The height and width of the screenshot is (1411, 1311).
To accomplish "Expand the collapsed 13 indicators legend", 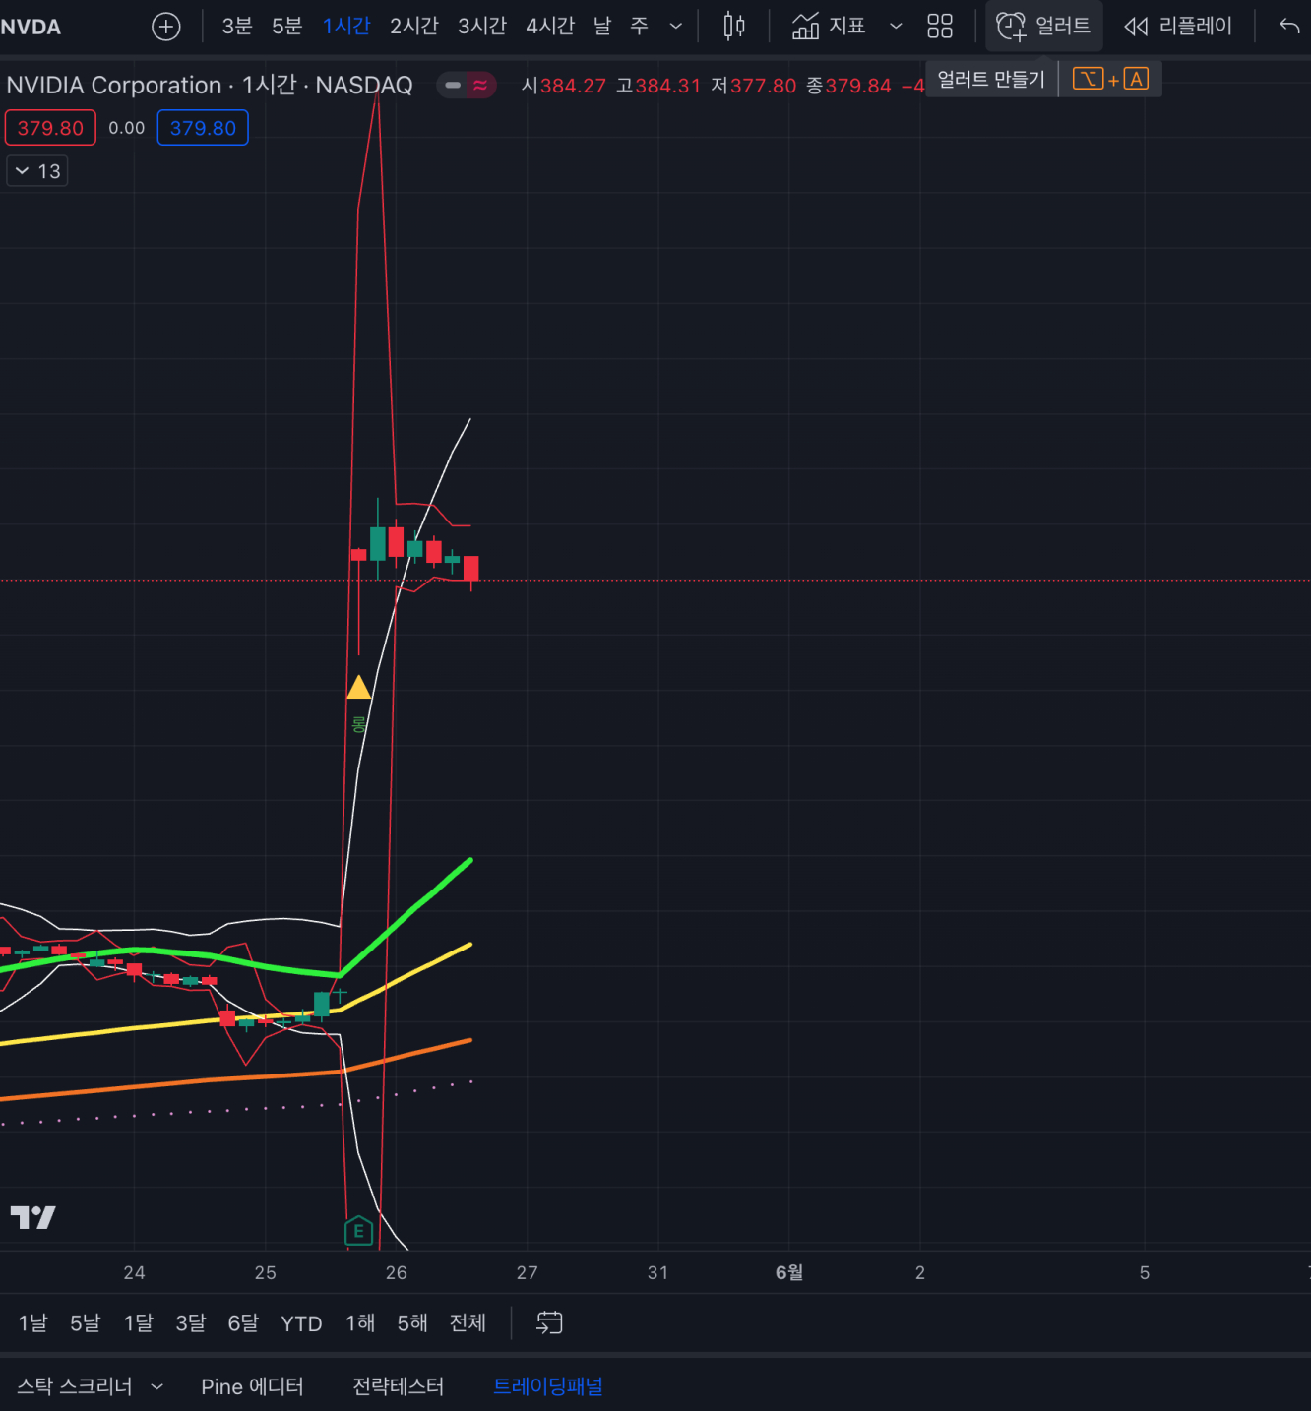I will [37, 171].
